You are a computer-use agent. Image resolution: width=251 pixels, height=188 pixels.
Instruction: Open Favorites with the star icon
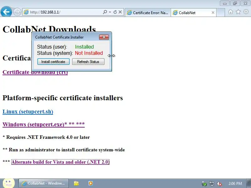238,12
